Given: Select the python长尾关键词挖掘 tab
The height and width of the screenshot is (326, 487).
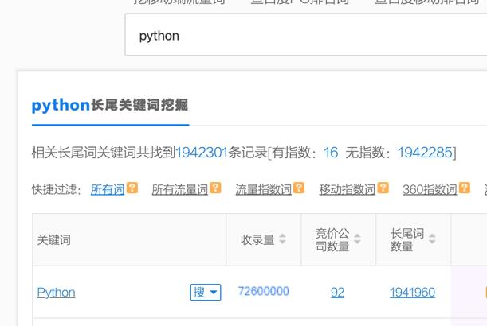Looking at the screenshot, I should [x=110, y=106].
